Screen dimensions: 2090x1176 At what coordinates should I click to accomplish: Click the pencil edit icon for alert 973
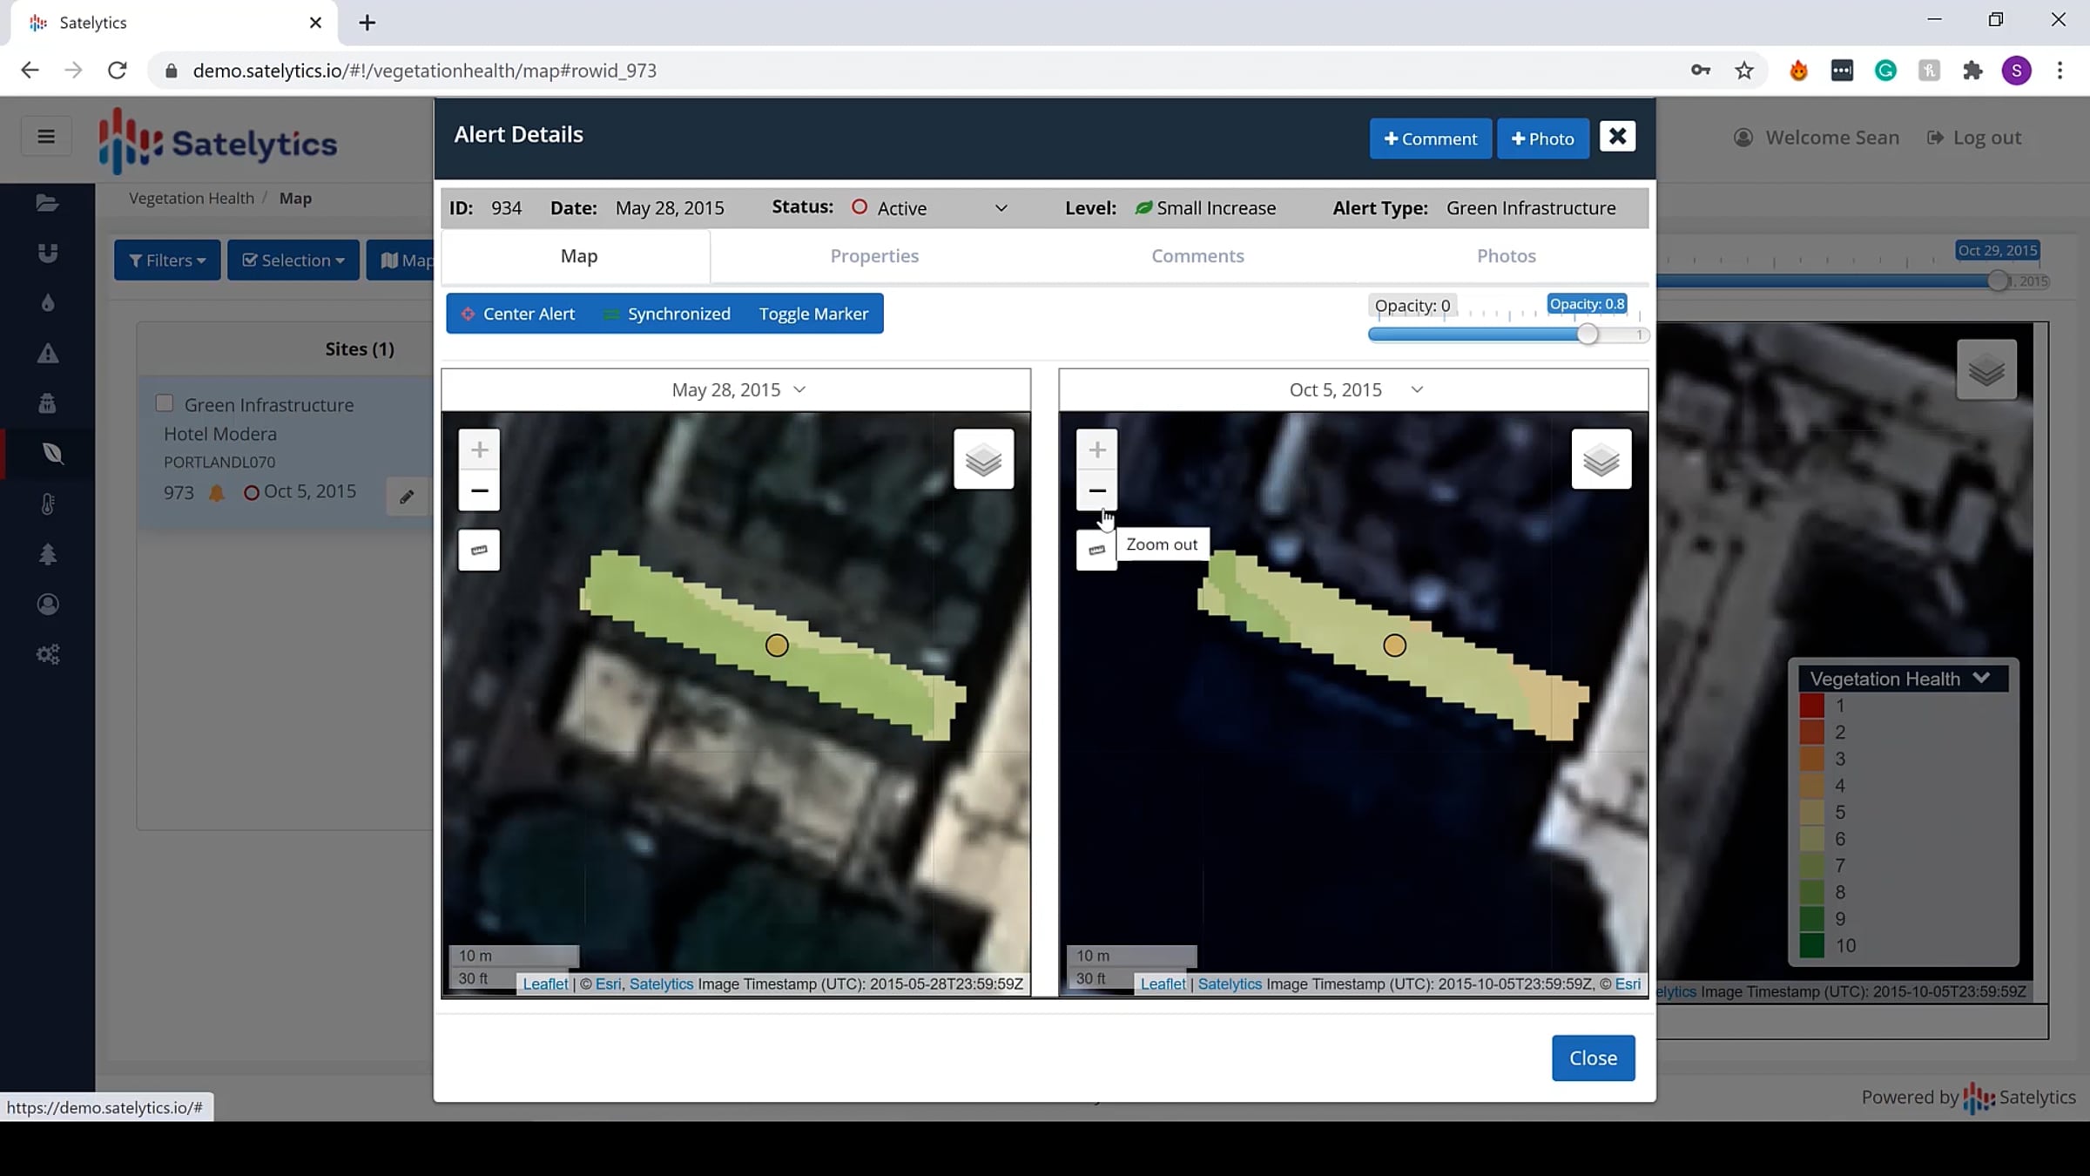[407, 497]
